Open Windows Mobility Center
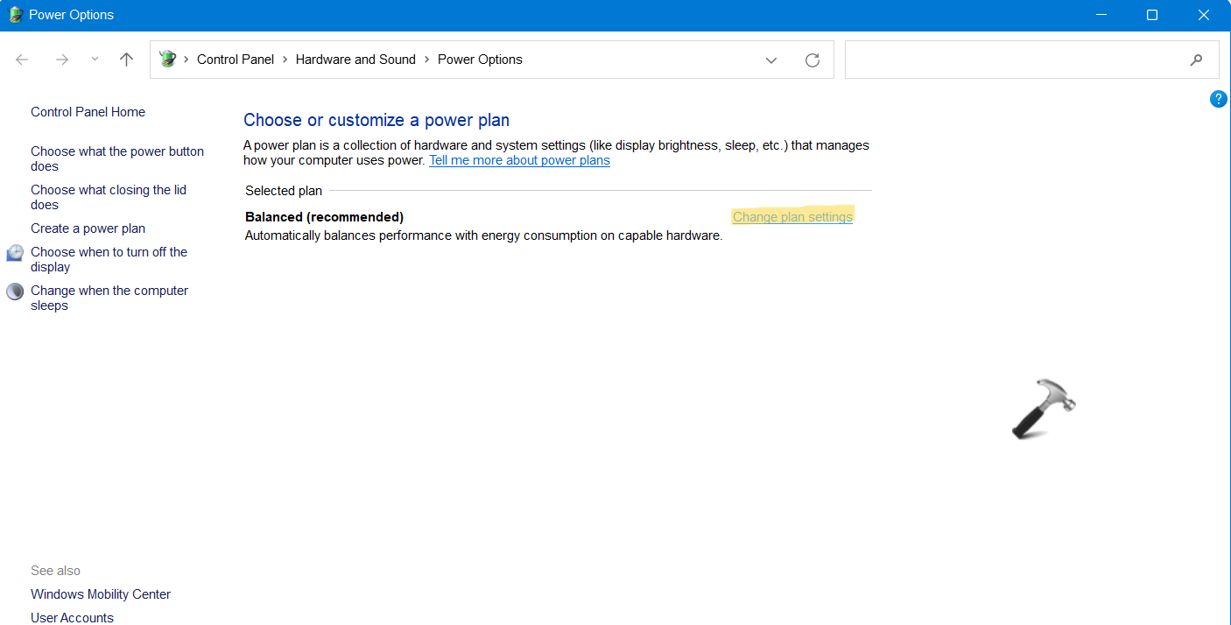Viewport: 1231px width, 625px height. (100, 593)
